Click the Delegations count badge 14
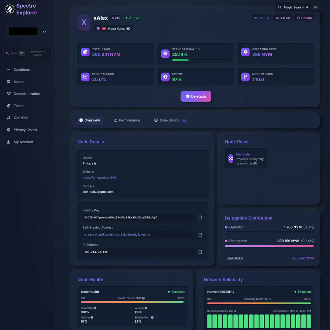 pyautogui.click(x=184, y=120)
